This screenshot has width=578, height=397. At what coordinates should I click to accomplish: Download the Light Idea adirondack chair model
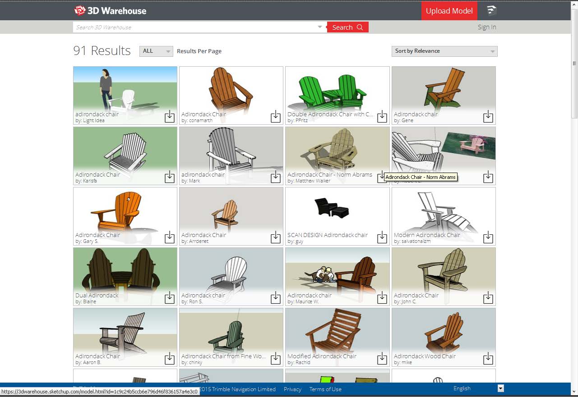(169, 117)
